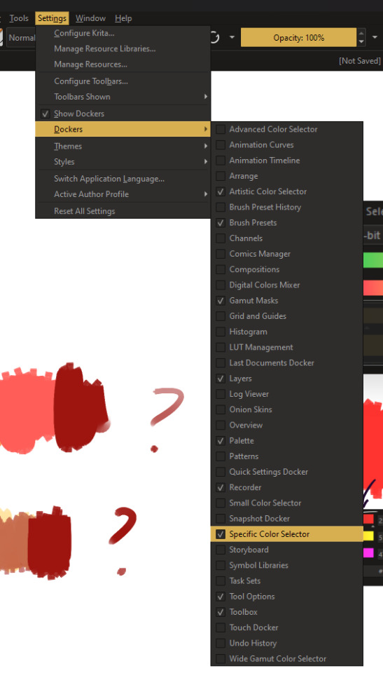This screenshot has width=383, height=673.
Task: Enable the LUT Management docker
Action: [286, 347]
